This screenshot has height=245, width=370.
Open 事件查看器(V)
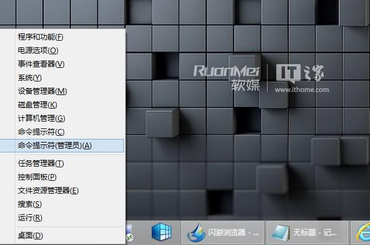coord(62,64)
